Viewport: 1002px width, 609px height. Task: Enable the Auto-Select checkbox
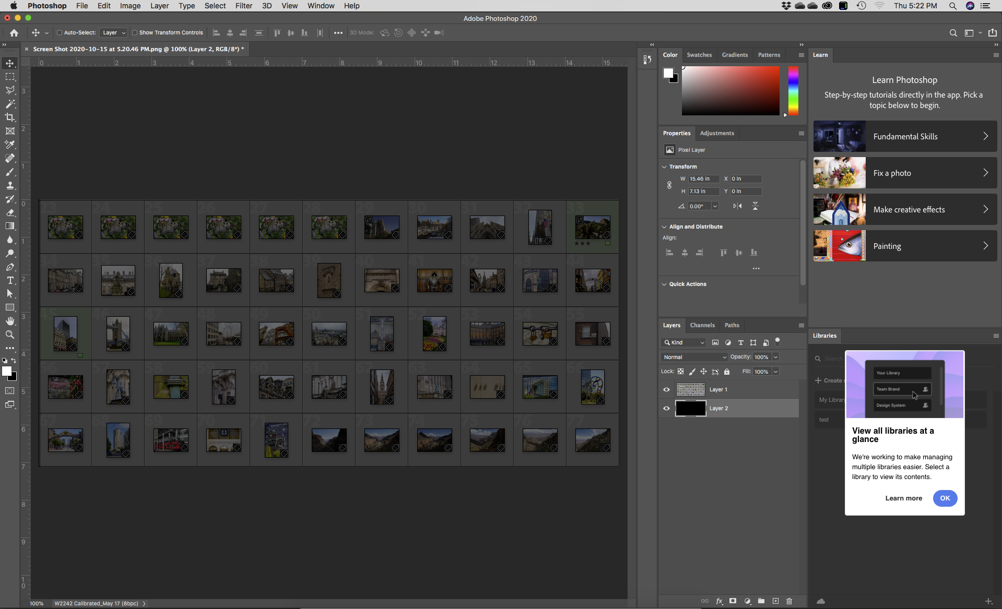coord(58,32)
